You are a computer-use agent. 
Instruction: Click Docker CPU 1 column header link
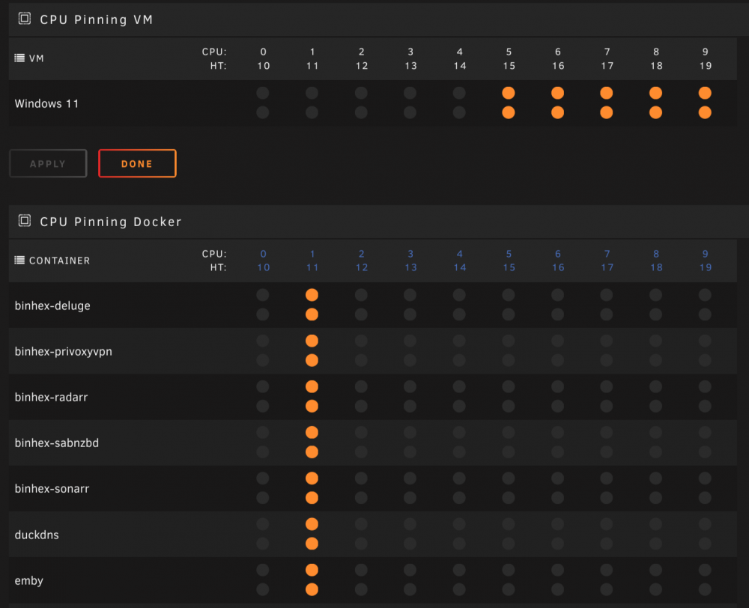click(312, 254)
